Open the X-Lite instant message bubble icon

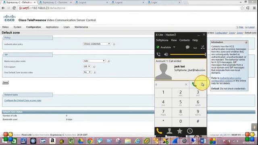187,48
